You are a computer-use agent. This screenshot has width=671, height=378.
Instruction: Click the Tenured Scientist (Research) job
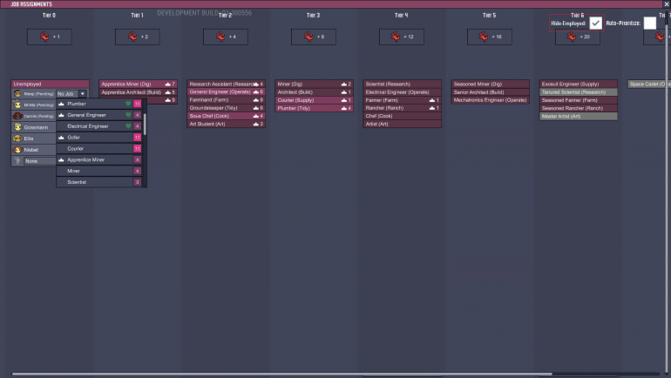[572, 92]
